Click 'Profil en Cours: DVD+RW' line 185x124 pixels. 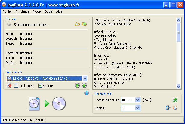[112, 24]
